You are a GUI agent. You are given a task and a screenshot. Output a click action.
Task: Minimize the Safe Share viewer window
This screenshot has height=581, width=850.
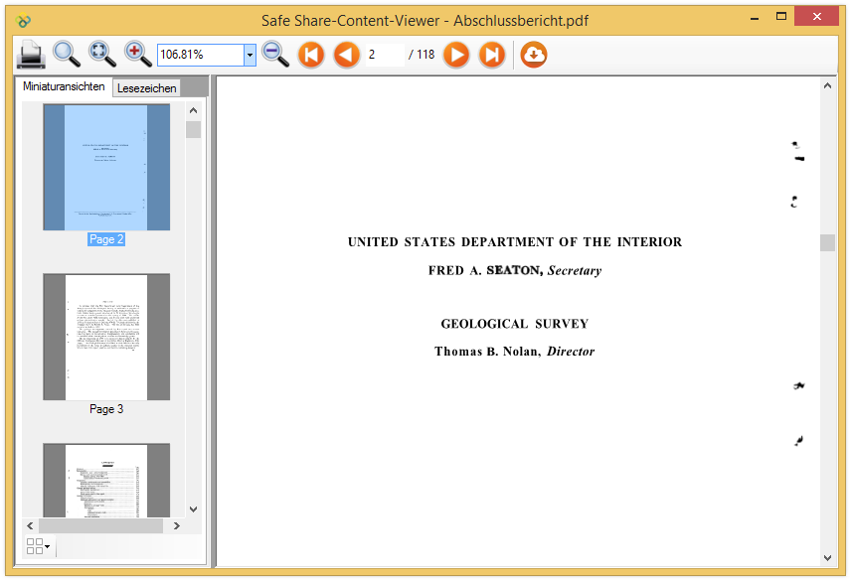point(755,18)
